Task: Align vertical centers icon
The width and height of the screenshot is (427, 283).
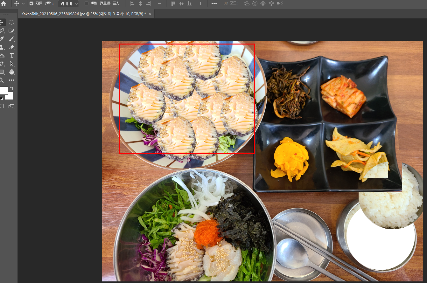Action: pyautogui.click(x=181, y=3)
